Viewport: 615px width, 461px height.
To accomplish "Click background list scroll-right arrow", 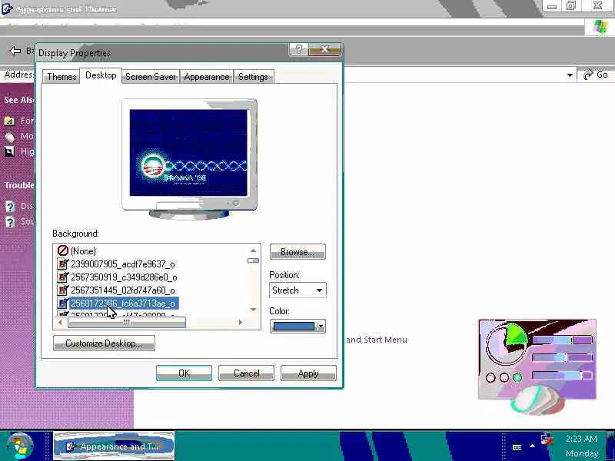I will pos(241,322).
